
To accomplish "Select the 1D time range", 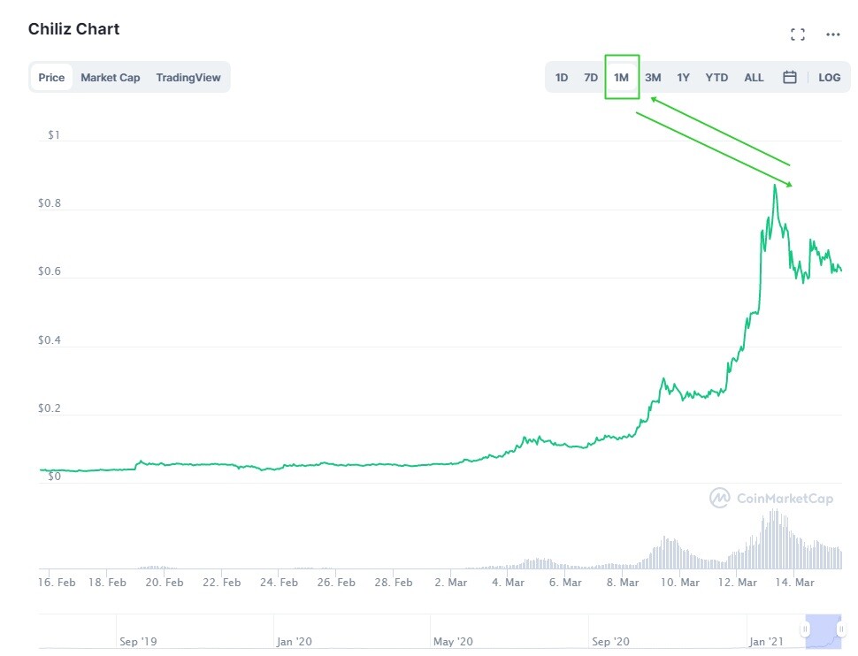I will click(x=562, y=77).
